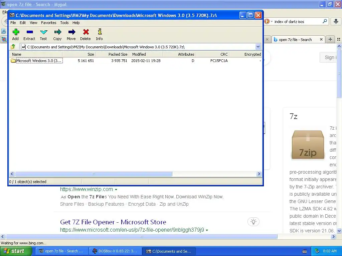Sort by the CRC column header
This screenshot has height=256, width=342.
point(212,54)
